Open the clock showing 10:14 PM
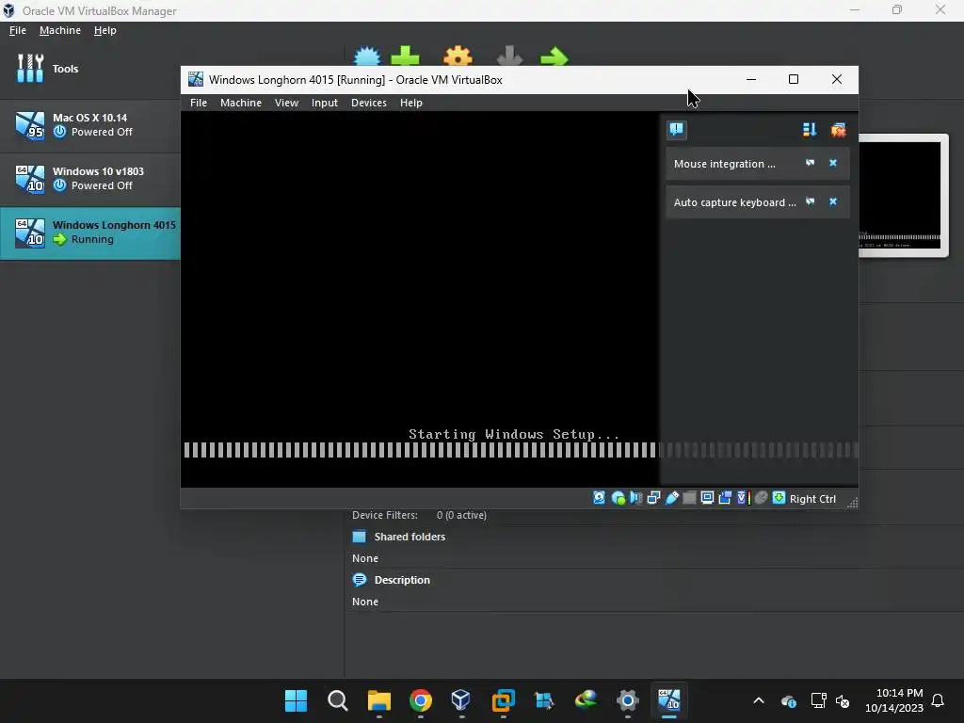 point(894,700)
